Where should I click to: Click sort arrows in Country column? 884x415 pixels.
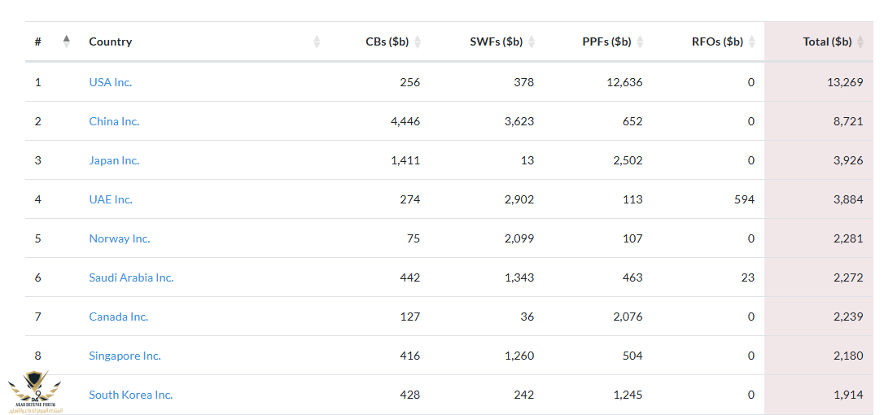click(317, 41)
